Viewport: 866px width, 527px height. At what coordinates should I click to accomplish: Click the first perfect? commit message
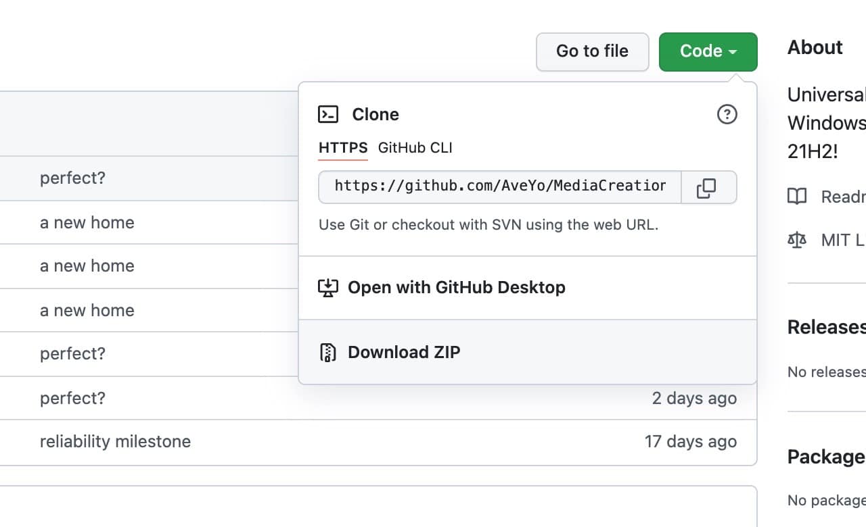point(72,178)
